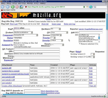
Task: Open the Show dependency graph link
Action: click(x=50, y=93)
